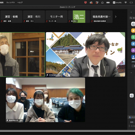
Task: Select the blue person silhouette avatar
Action: pos(133,57)
